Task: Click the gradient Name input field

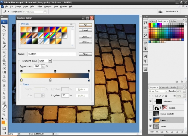Action: [x=52, y=54]
